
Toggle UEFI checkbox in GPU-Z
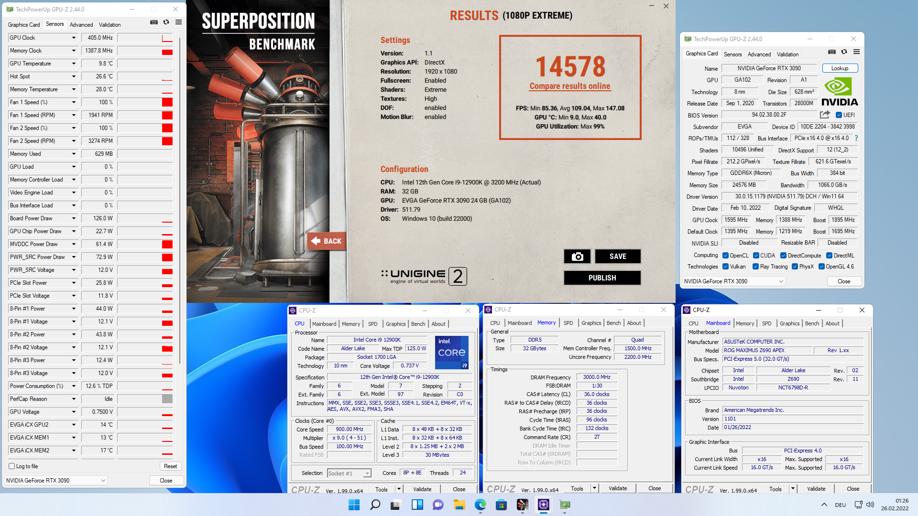tap(839, 115)
